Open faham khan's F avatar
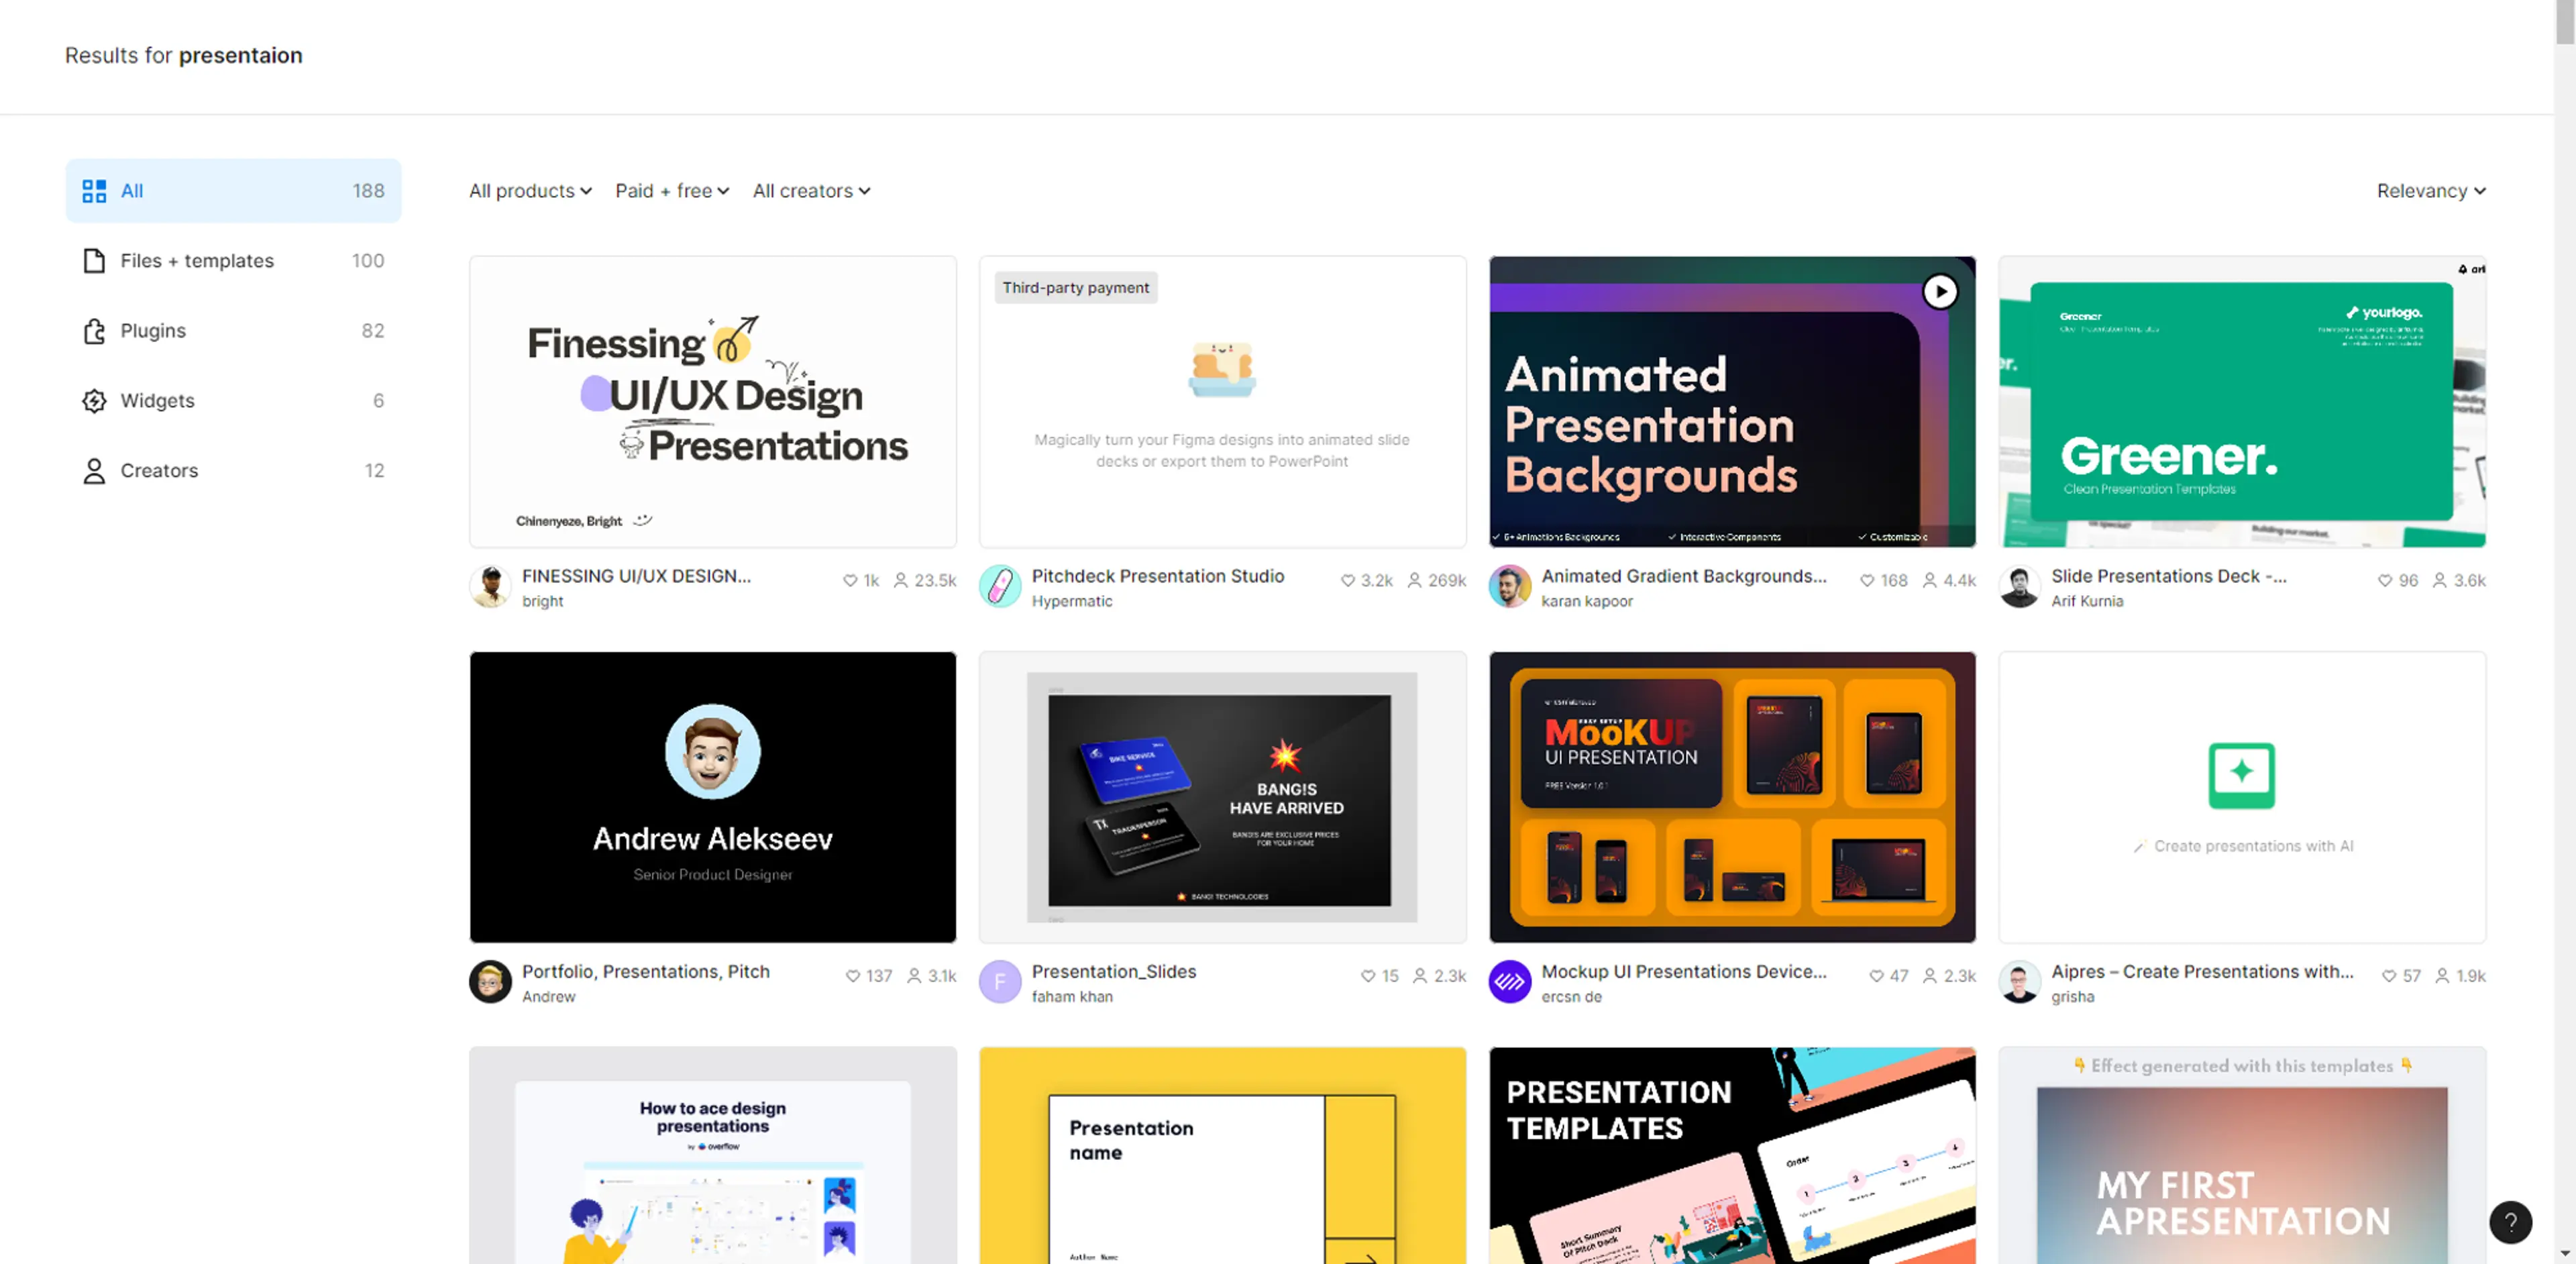 (x=1000, y=982)
